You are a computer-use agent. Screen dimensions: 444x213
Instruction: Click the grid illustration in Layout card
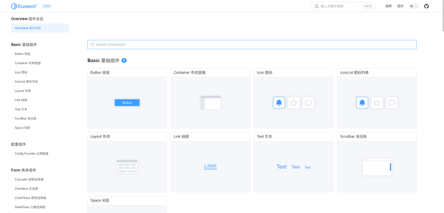(x=127, y=167)
